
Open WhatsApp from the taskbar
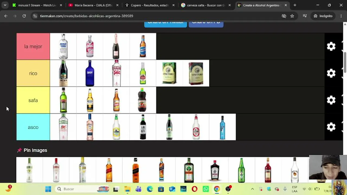[205, 189]
